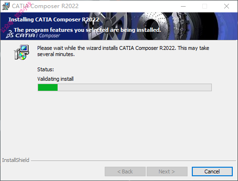
Task: Minimize the CATIA Composer installer window
Action: (183, 6)
